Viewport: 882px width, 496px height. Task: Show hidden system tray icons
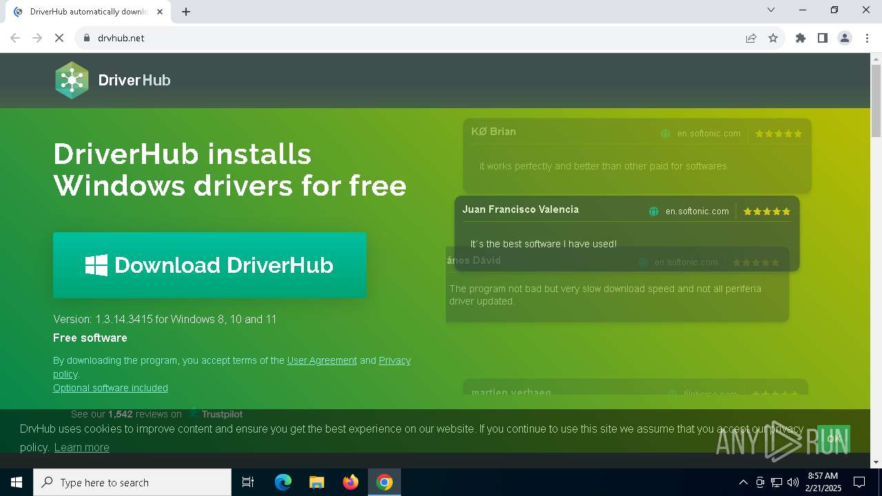click(x=743, y=482)
